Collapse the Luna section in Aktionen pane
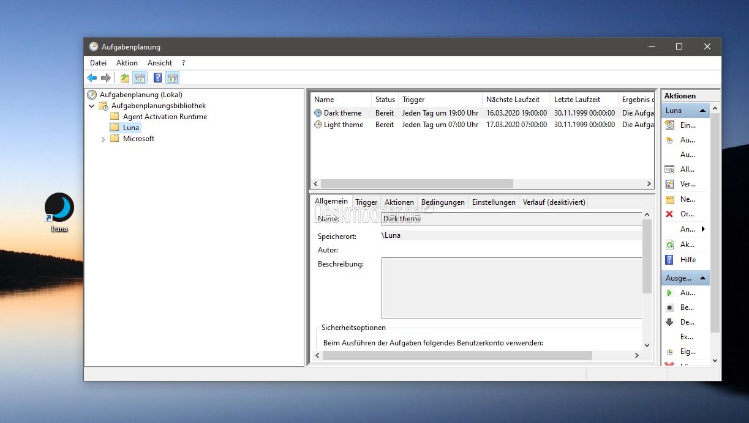The image size is (749, 423). point(703,111)
